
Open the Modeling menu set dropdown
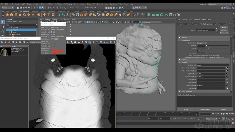(8, 8)
